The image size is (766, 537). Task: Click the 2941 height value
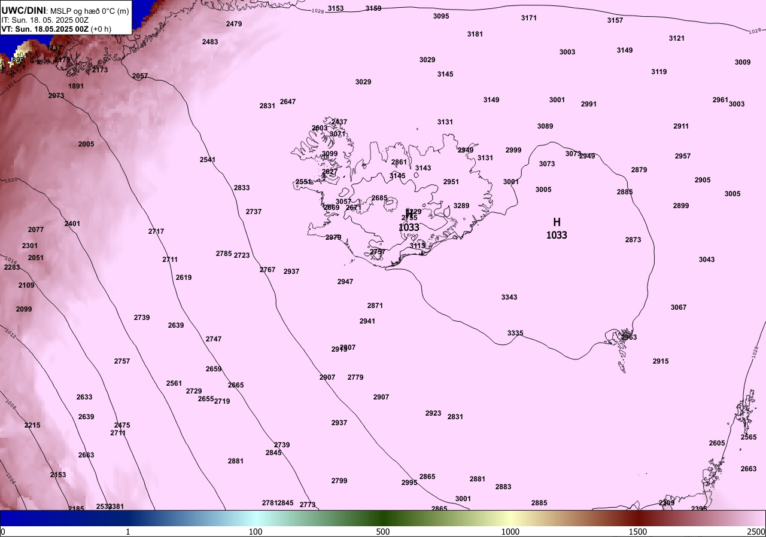tap(367, 321)
